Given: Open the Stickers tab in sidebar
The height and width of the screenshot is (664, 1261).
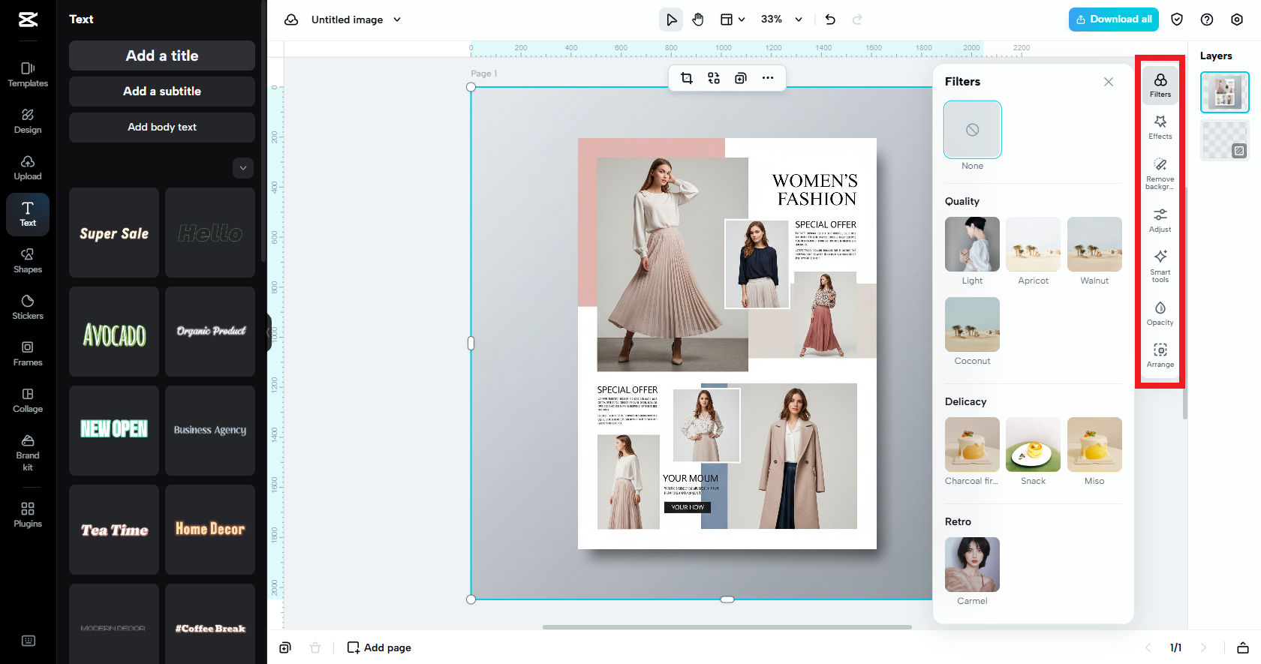Looking at the screenshot, I should (28, 307).
